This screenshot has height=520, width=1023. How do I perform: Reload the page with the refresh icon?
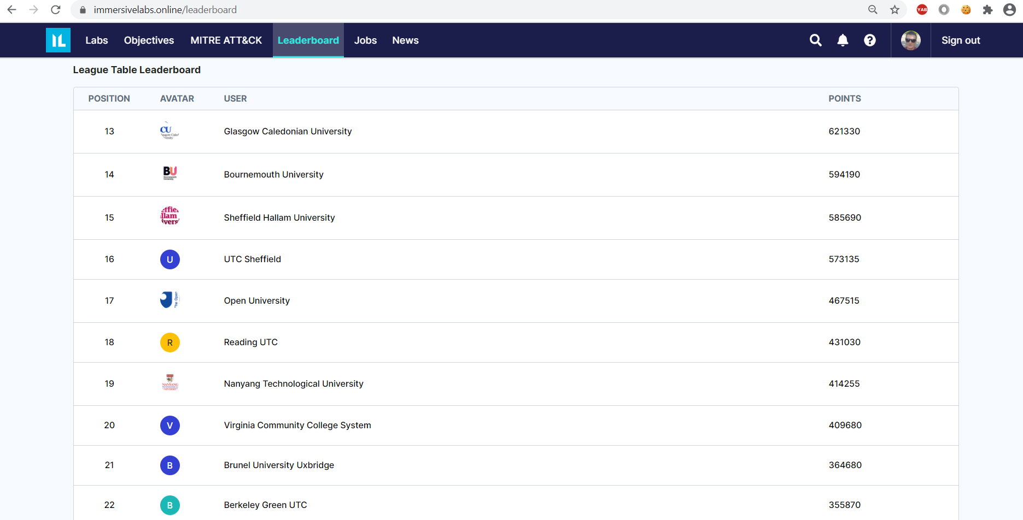(55, 10)
